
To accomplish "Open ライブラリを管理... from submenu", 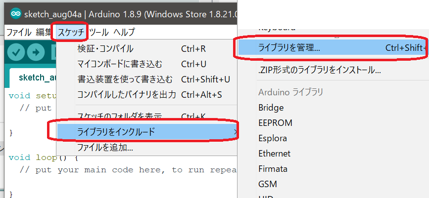I will 332,48.
